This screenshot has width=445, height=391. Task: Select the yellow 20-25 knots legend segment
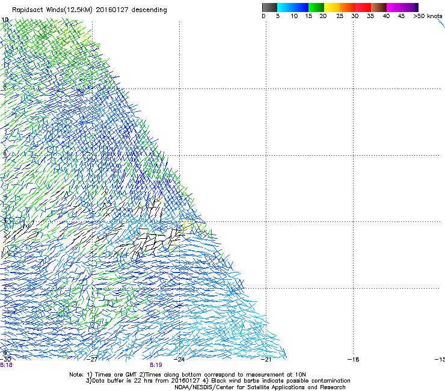click(332, 7)
